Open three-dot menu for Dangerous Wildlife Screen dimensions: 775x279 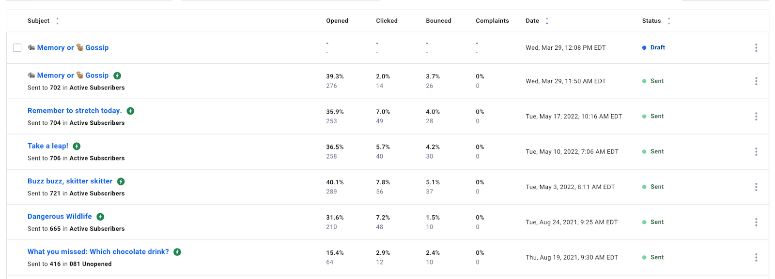[756, 222]
